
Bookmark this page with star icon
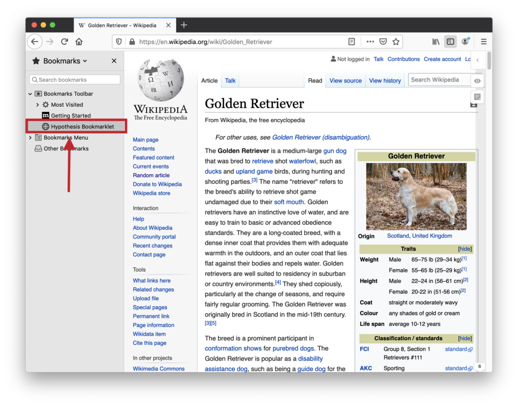coord(396,42)
